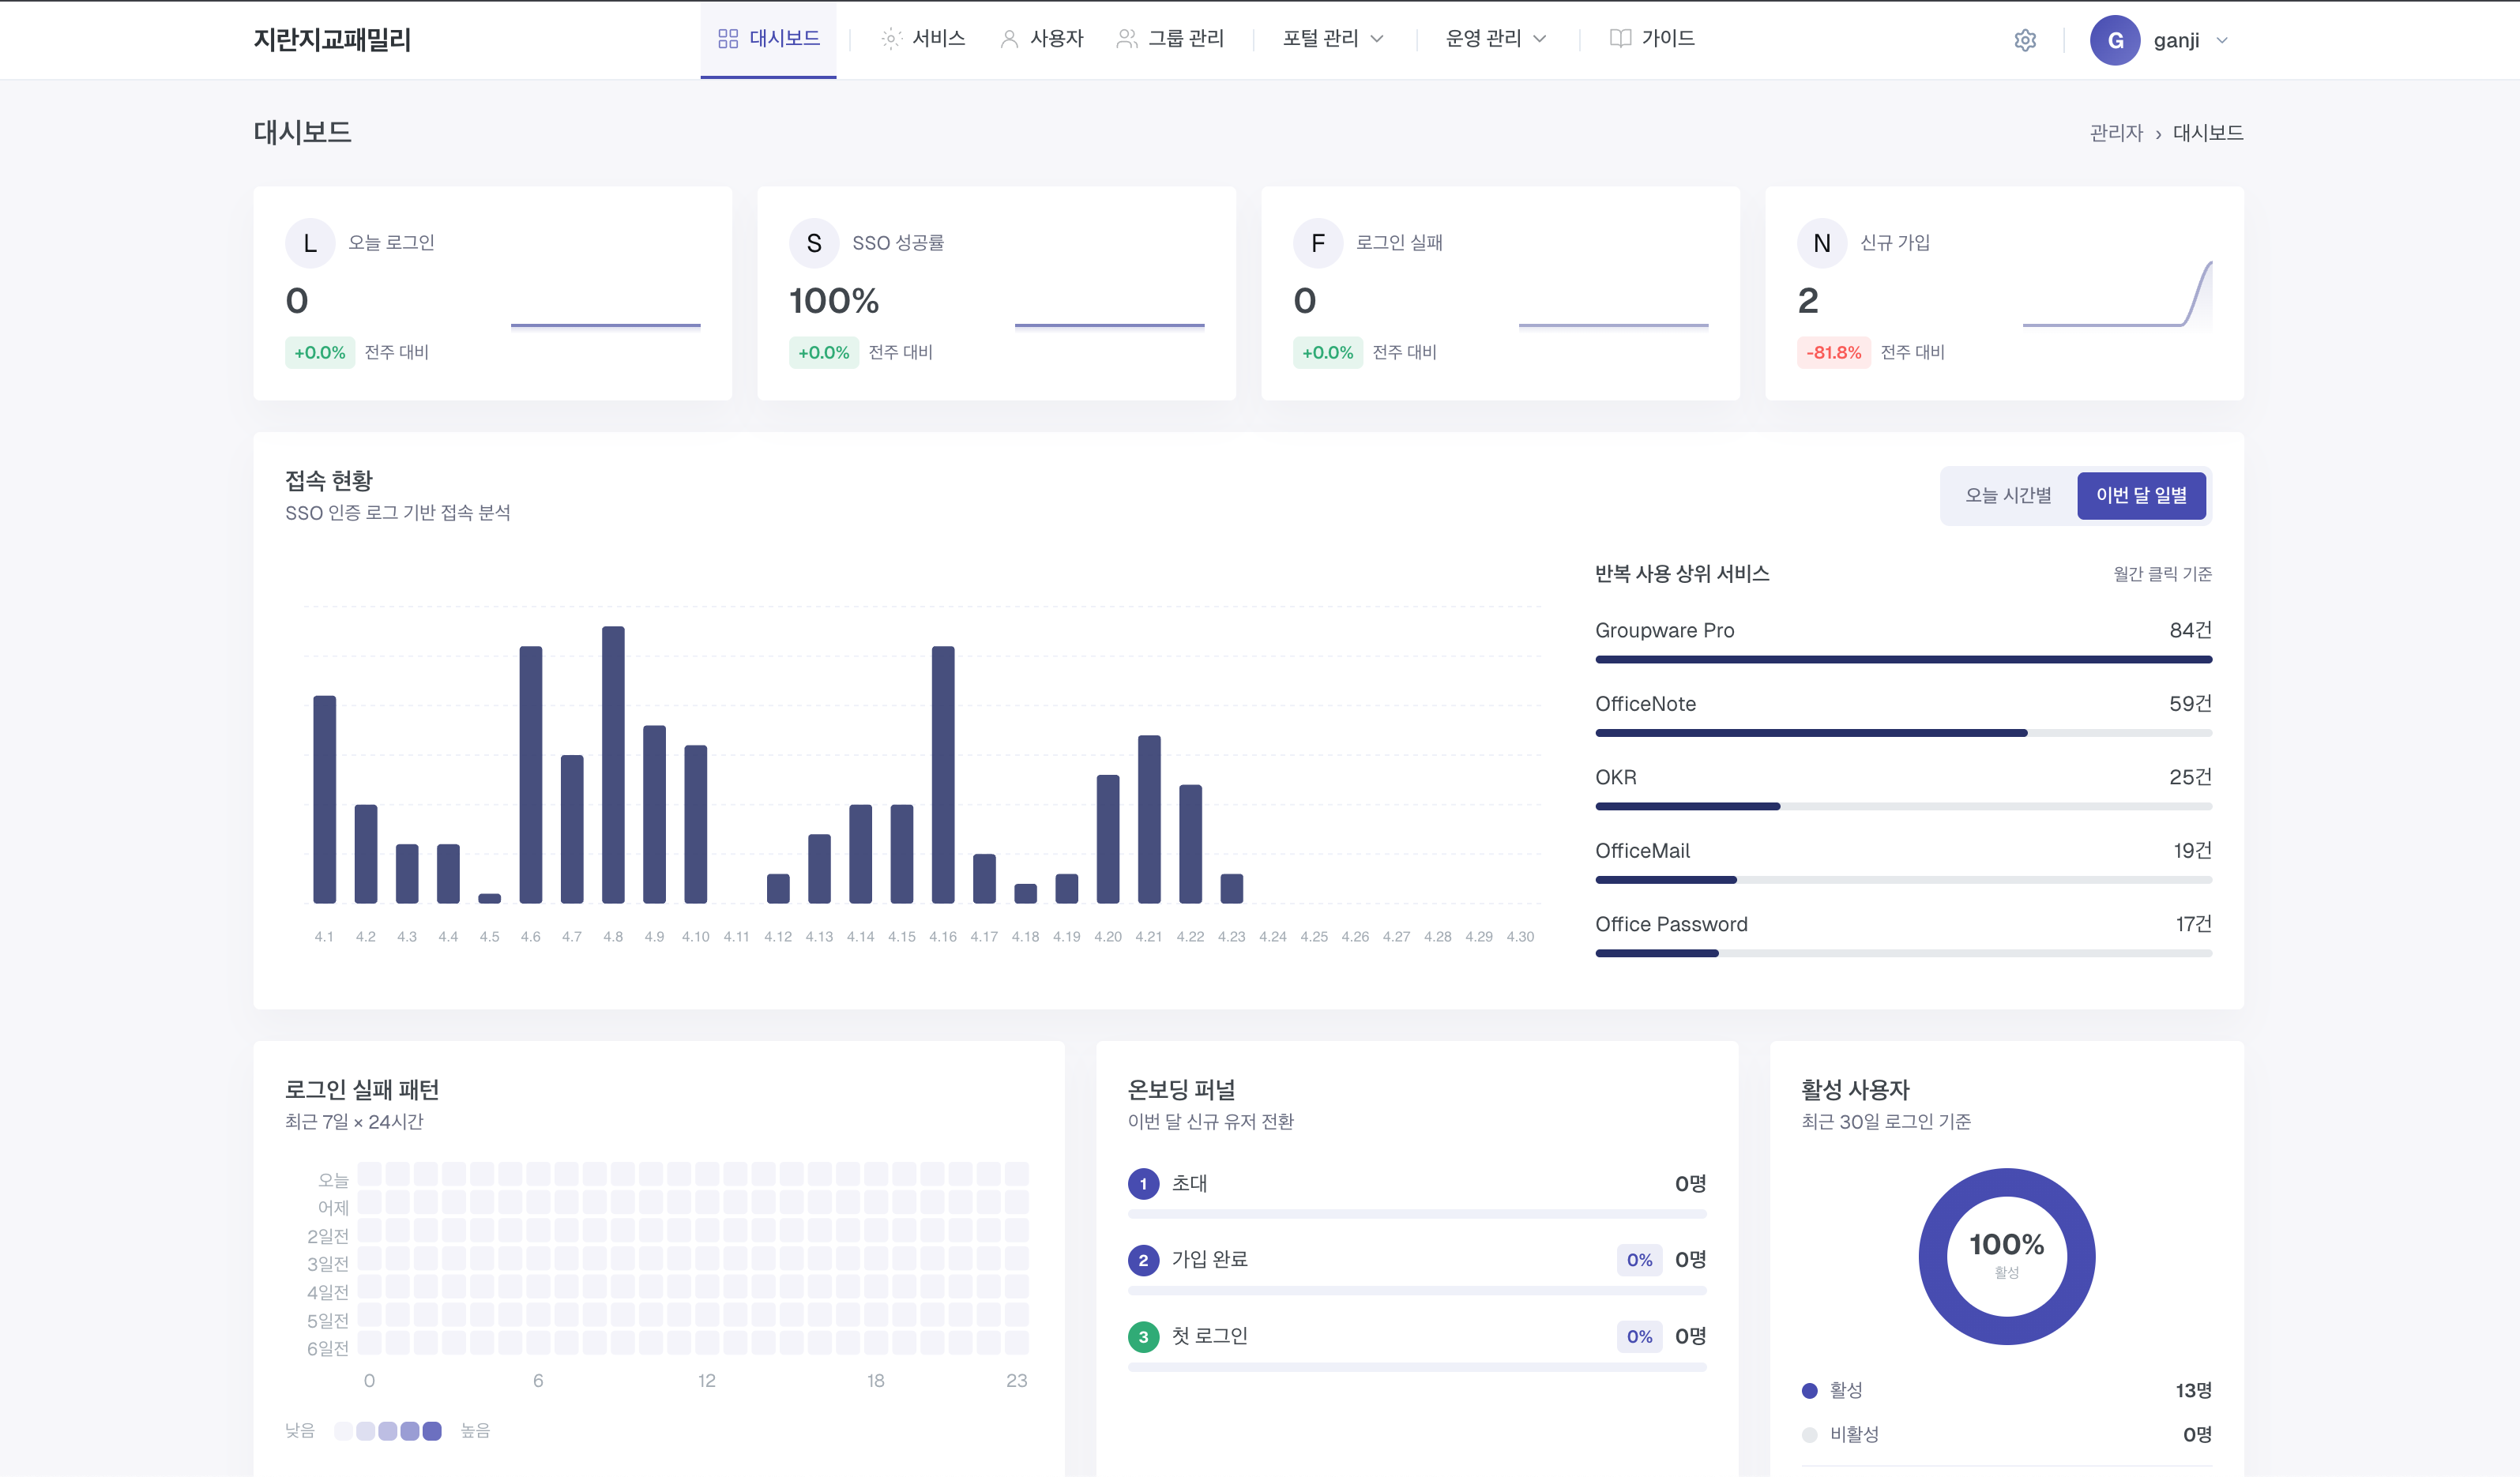The image size is (2520, 1477).
Task: Click the green step 3 circle for 첫 로그인
Action: (x=1143, y=1337)
